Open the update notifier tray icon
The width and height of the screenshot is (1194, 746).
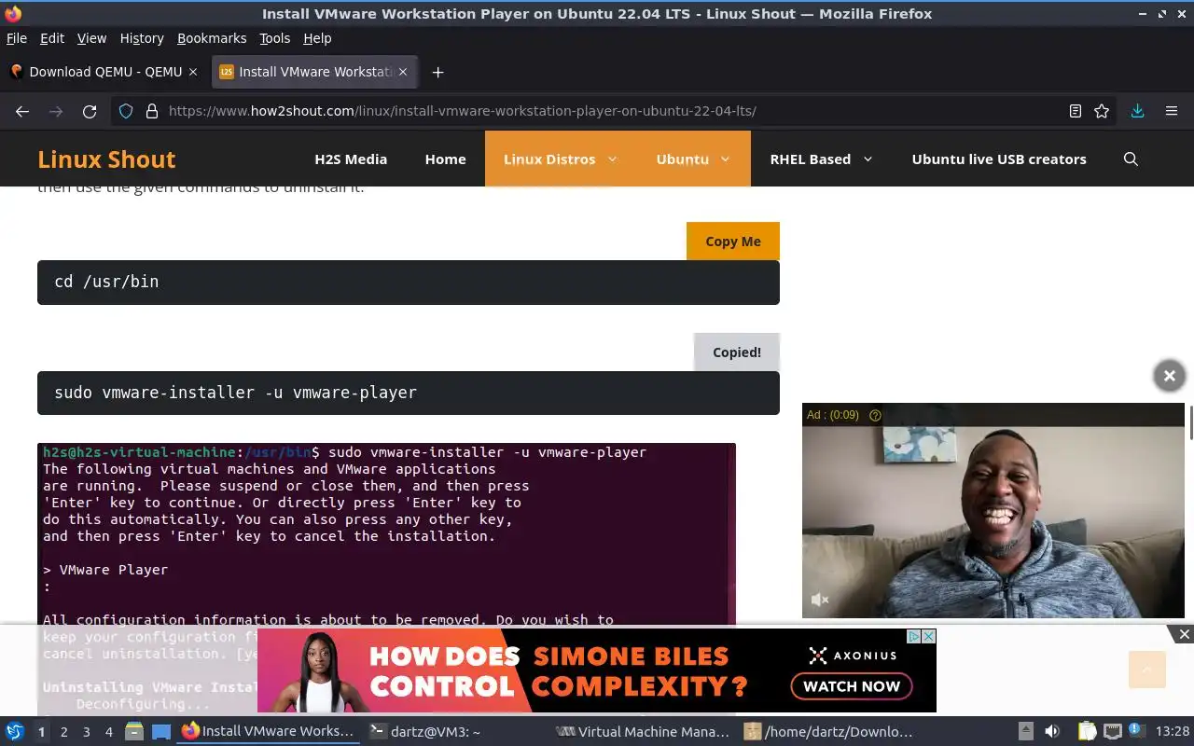[1135, 730]
